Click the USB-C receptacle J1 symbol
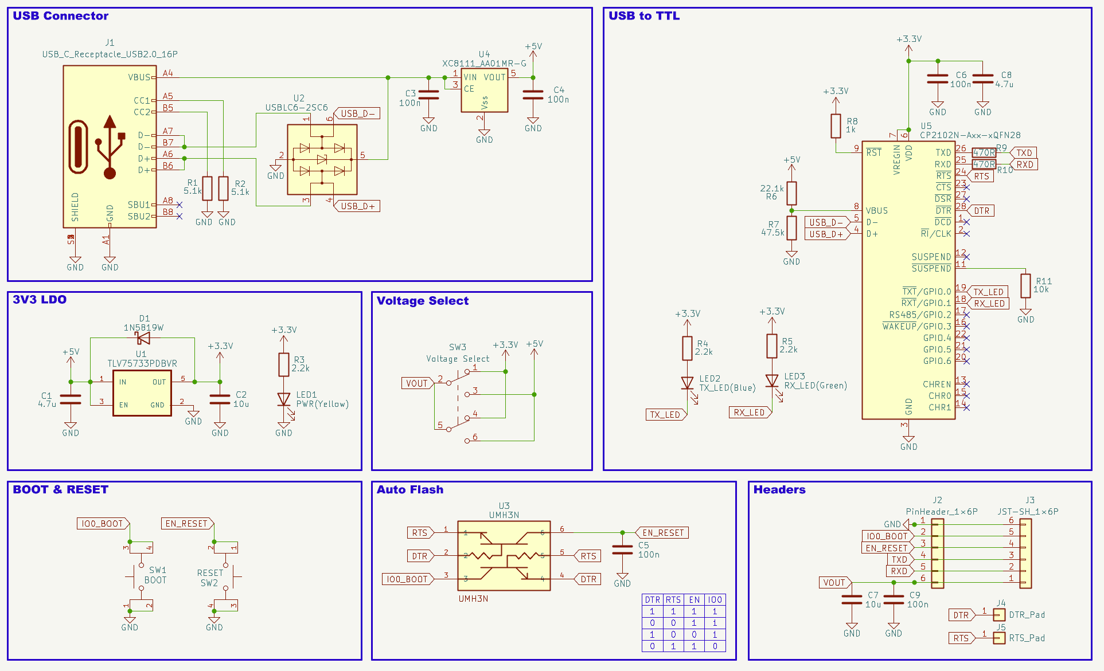 [x=109, y=147]
